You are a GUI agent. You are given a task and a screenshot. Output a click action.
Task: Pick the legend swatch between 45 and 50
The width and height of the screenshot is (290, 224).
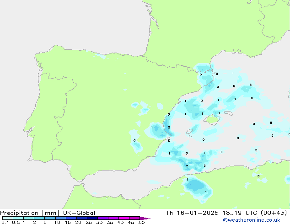pyautogui.click(x=134, y=218)
